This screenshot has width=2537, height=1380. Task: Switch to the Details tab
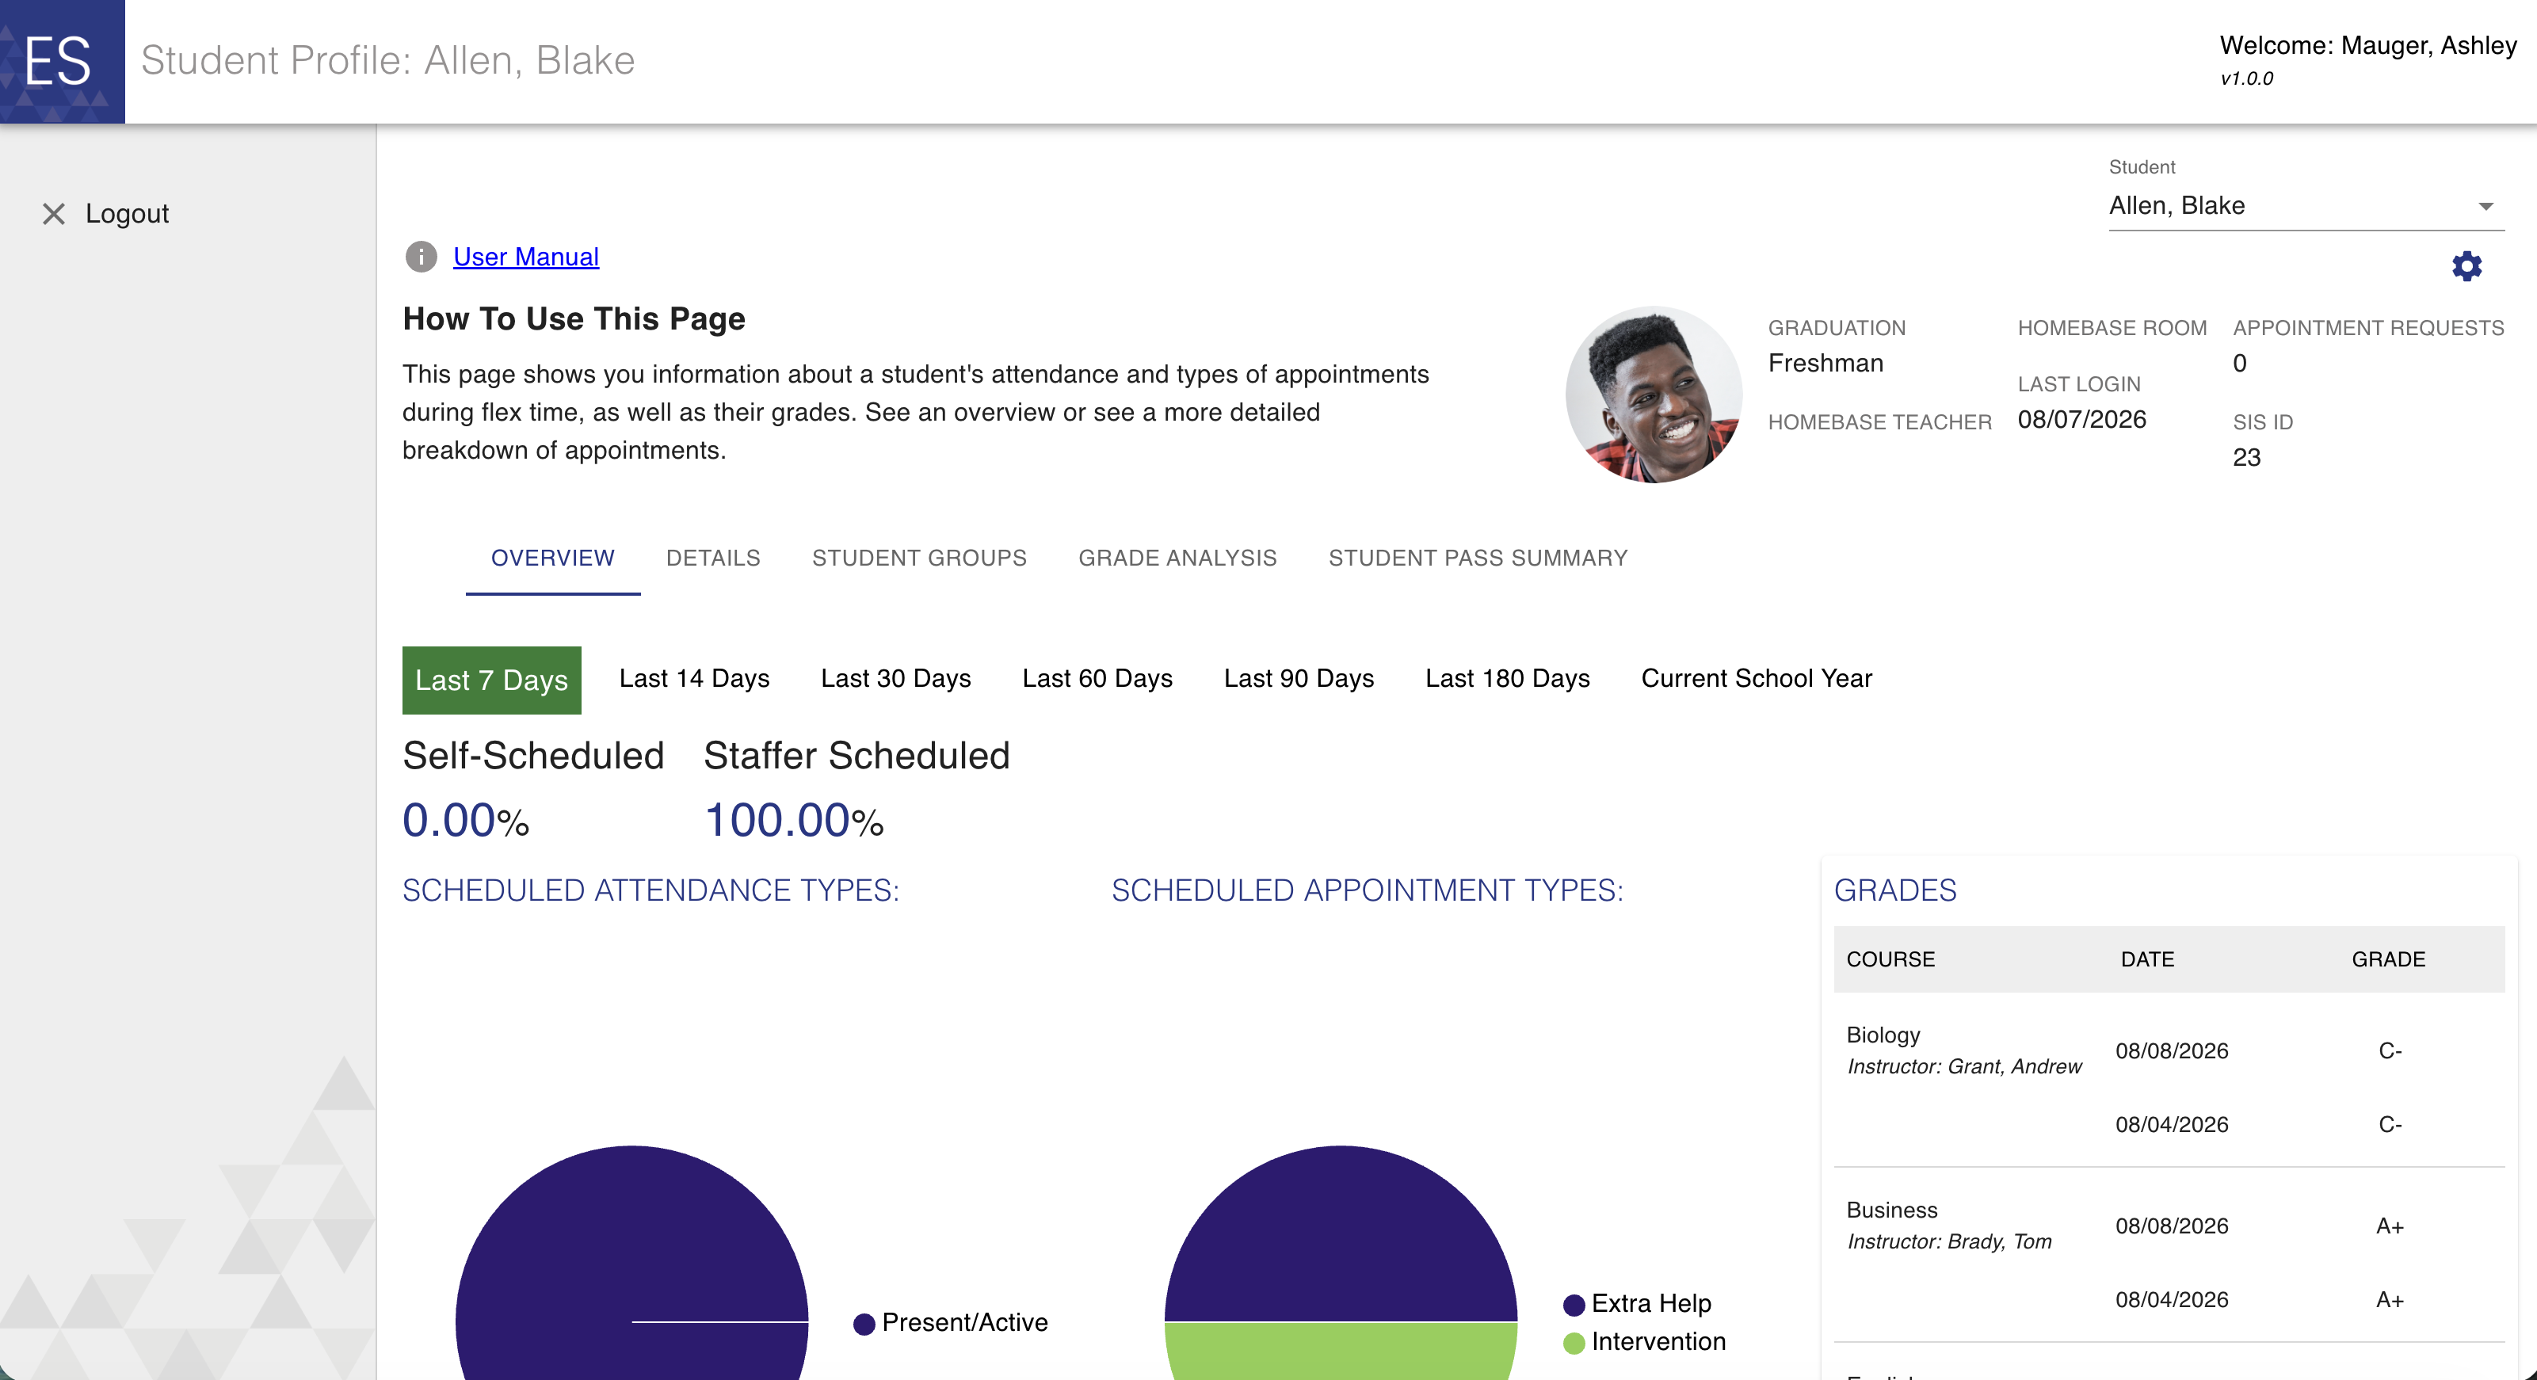tap(713, 558)
